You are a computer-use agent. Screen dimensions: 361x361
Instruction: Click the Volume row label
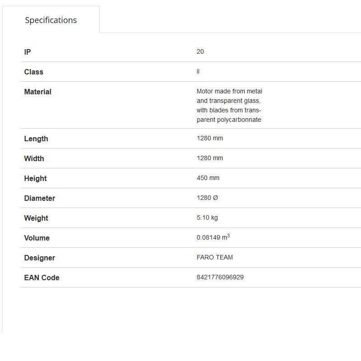coord(37,238)
